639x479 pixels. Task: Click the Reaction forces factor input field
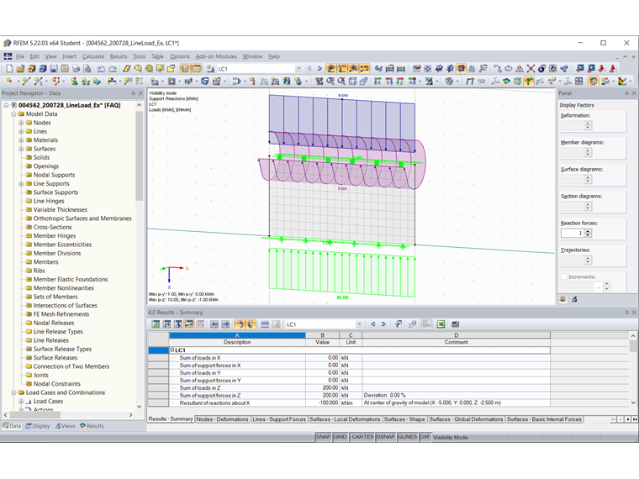[x=573, y=233]
